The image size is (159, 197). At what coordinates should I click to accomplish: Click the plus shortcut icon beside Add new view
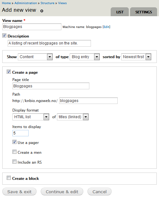(x=42, y=11)
